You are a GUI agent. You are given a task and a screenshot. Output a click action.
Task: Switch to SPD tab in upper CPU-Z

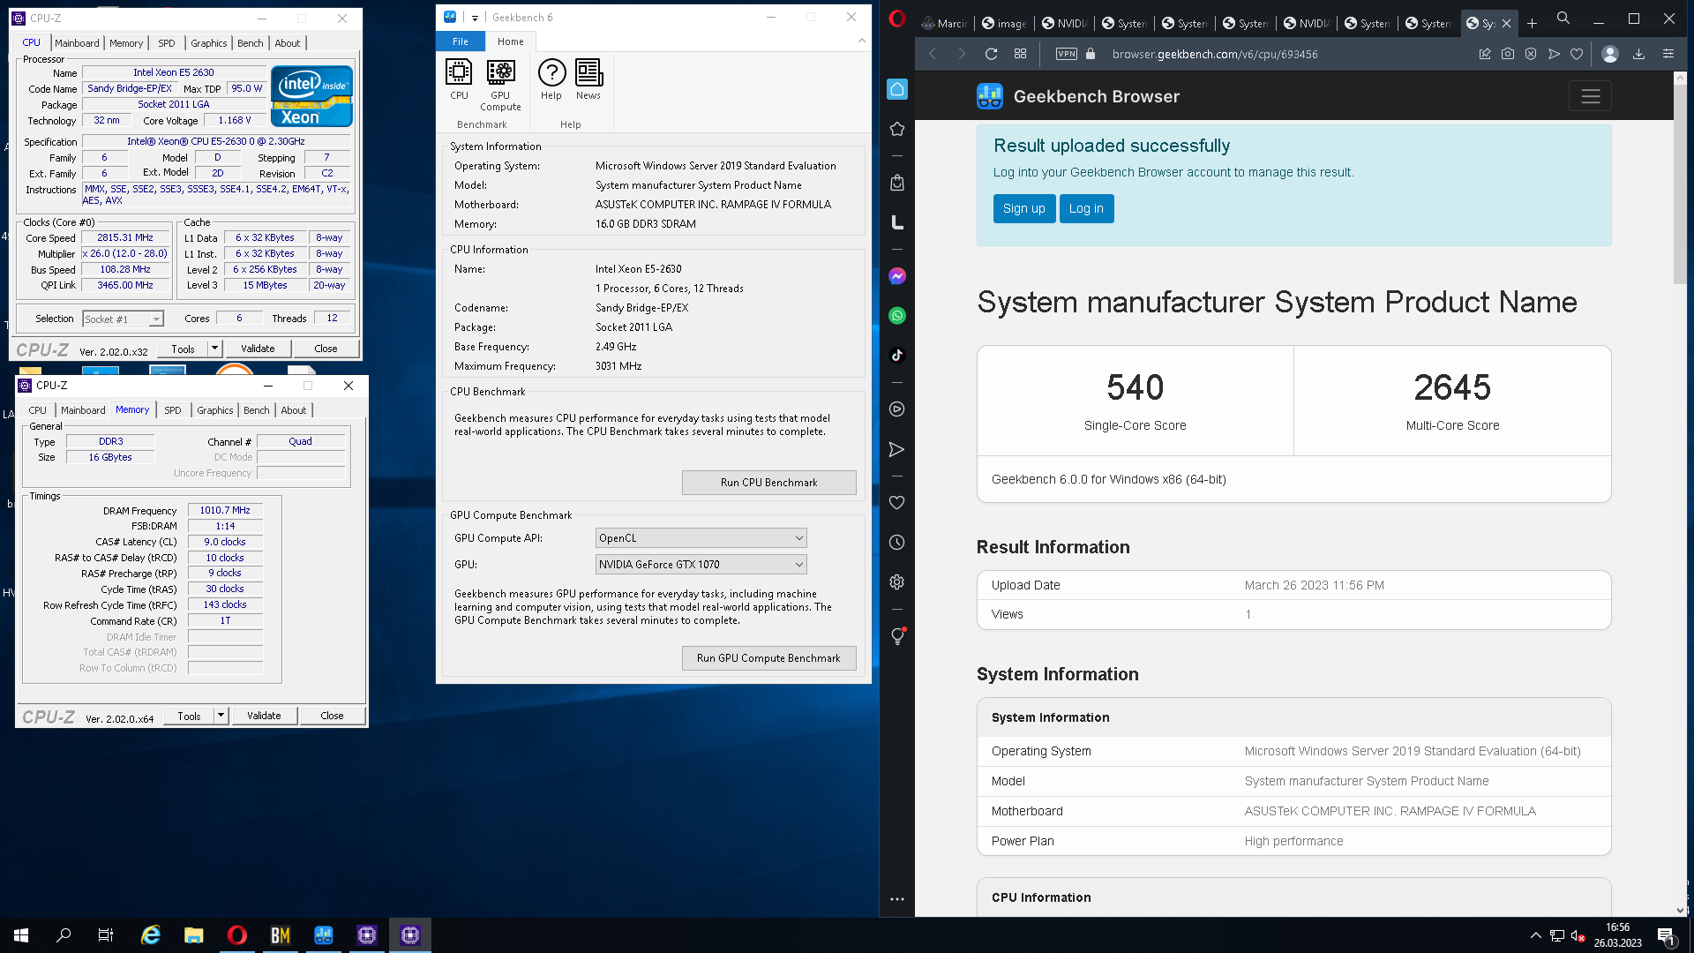point(167,43)
